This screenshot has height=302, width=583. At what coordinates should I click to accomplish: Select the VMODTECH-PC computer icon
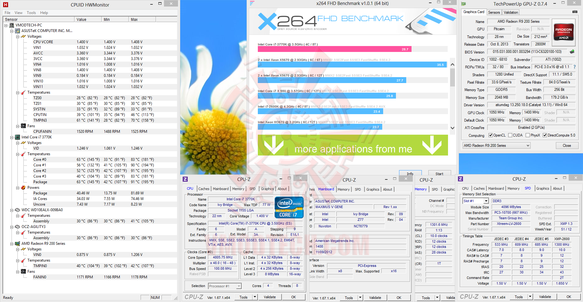coord(12,25)
